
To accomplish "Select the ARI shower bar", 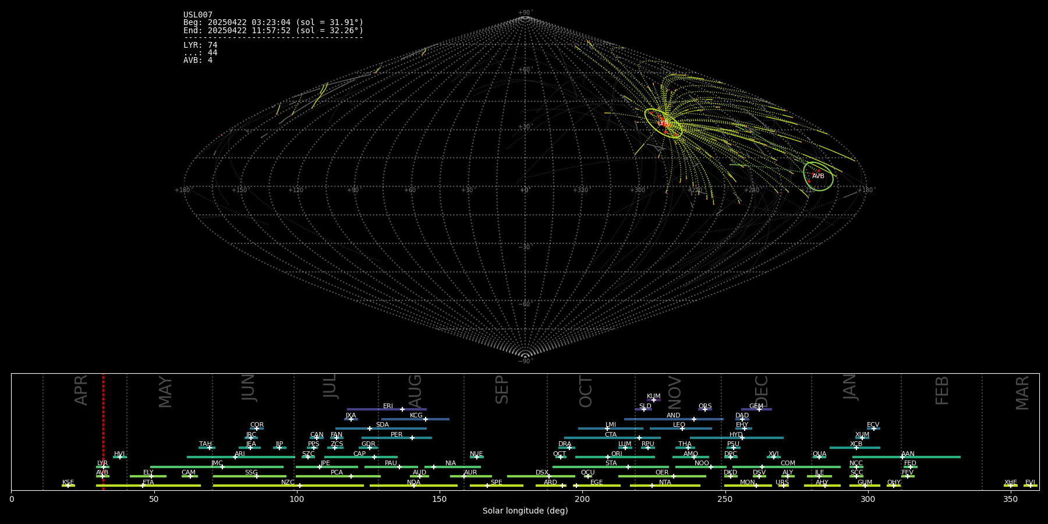I will 241,457.
